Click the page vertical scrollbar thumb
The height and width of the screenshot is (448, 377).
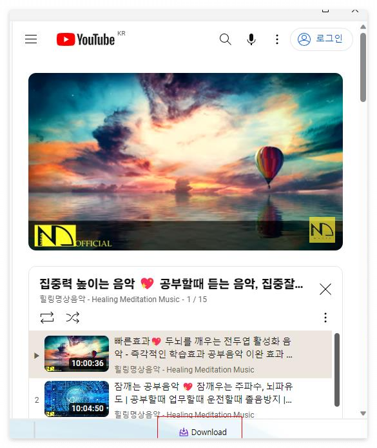pyautogui.click(x=363, y=67)
